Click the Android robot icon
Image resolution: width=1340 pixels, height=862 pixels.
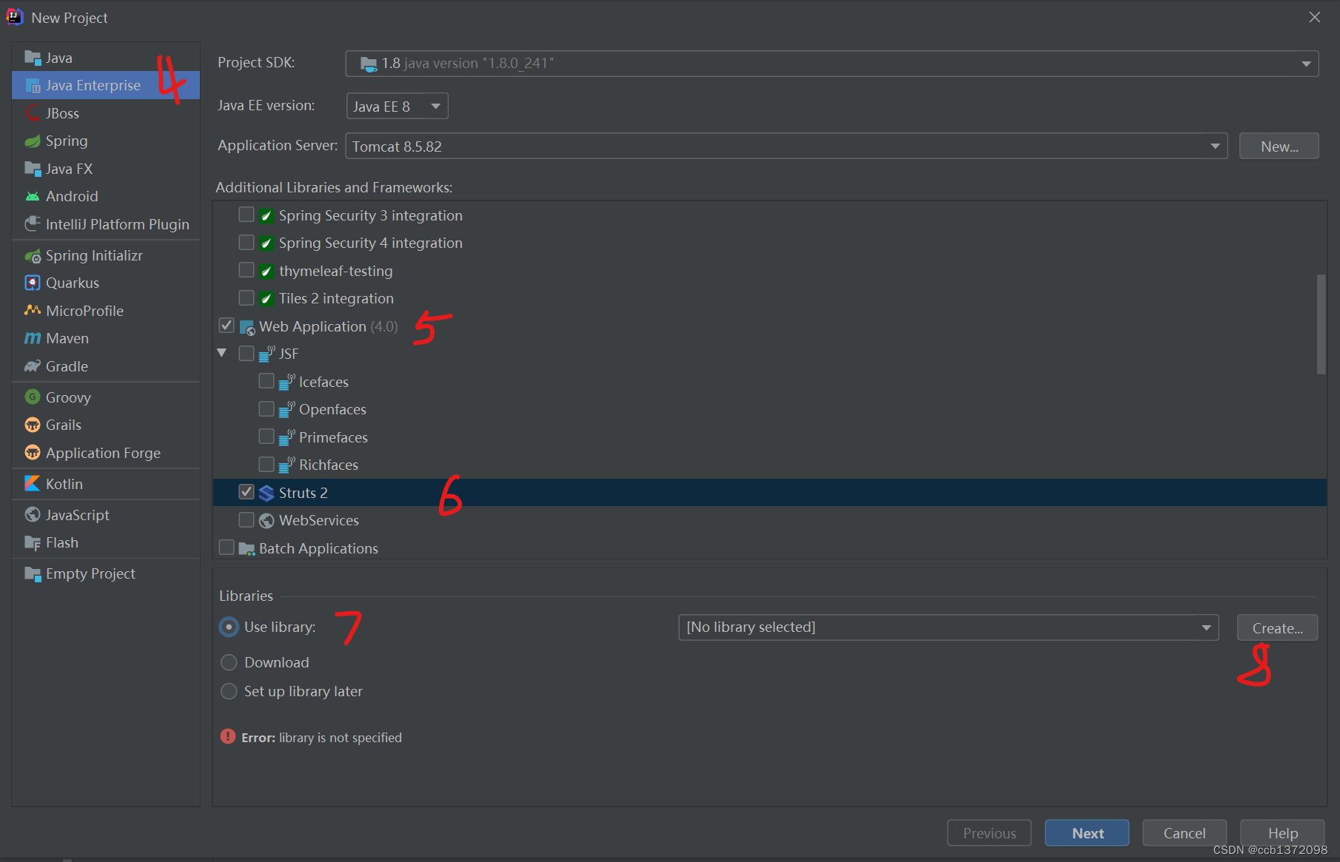tap(33, 197)
